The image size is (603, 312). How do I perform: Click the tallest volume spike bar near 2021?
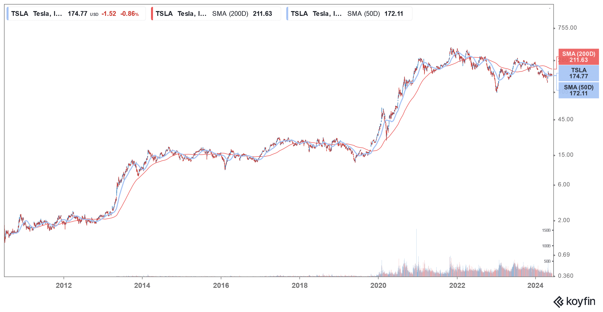[x=416, y=252]
